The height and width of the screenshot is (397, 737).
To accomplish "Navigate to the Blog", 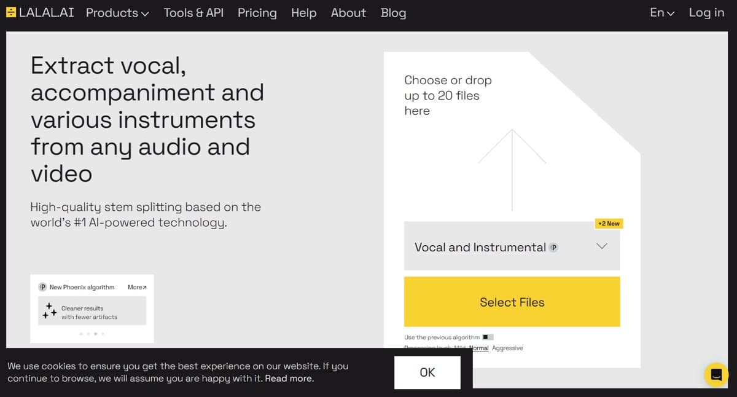I will coord(393,13).
